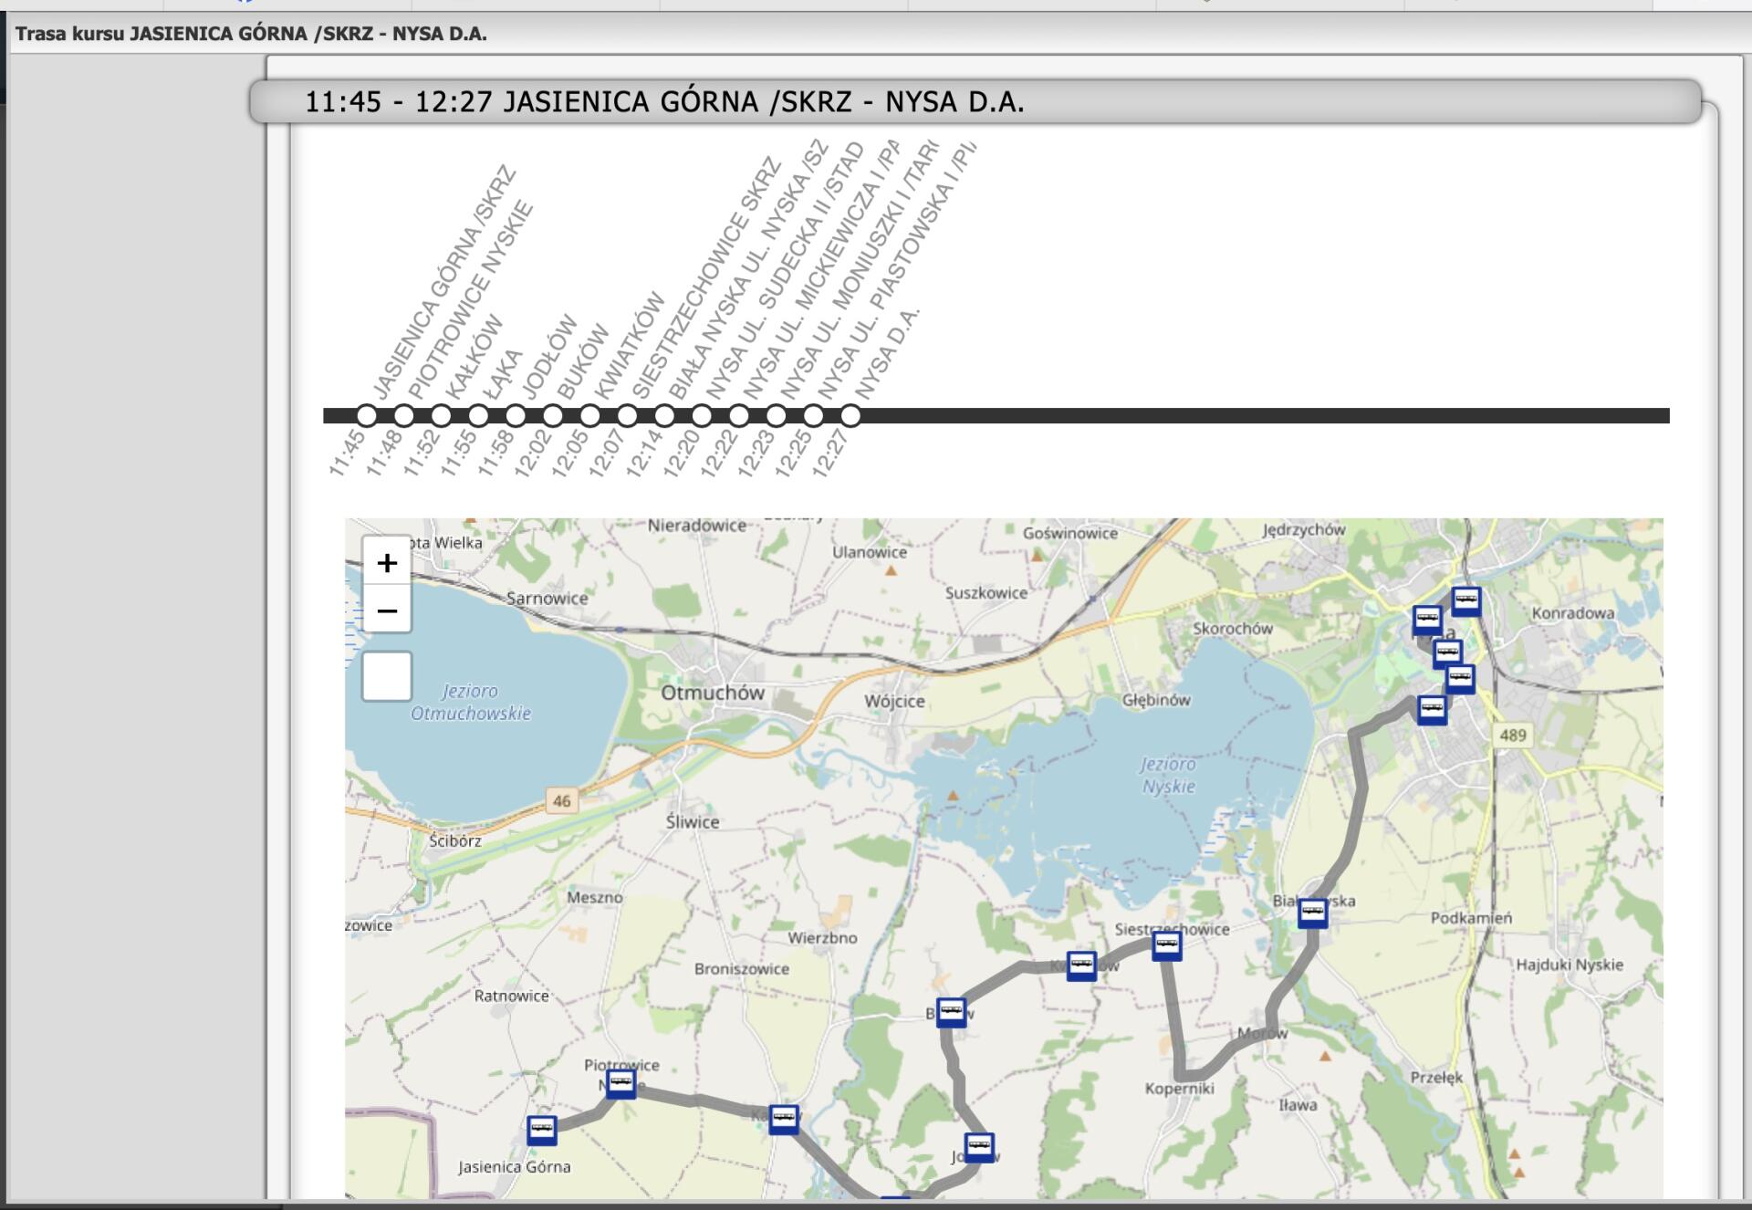1752x1210 pixels.
Task: Select the 11:58 JODŁÓW timeline circle
Action: (516, 416)
